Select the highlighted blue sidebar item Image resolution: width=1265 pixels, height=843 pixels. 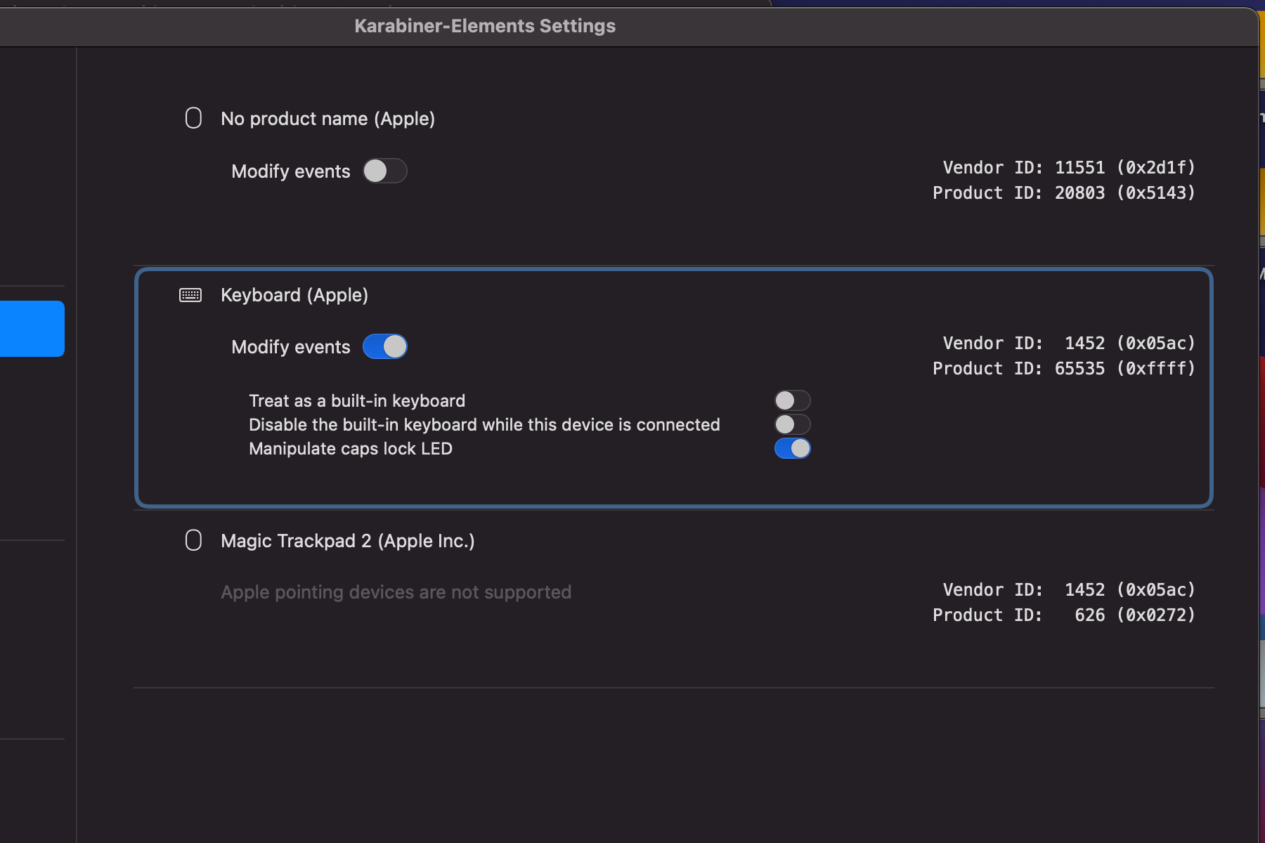pos(32,329)
